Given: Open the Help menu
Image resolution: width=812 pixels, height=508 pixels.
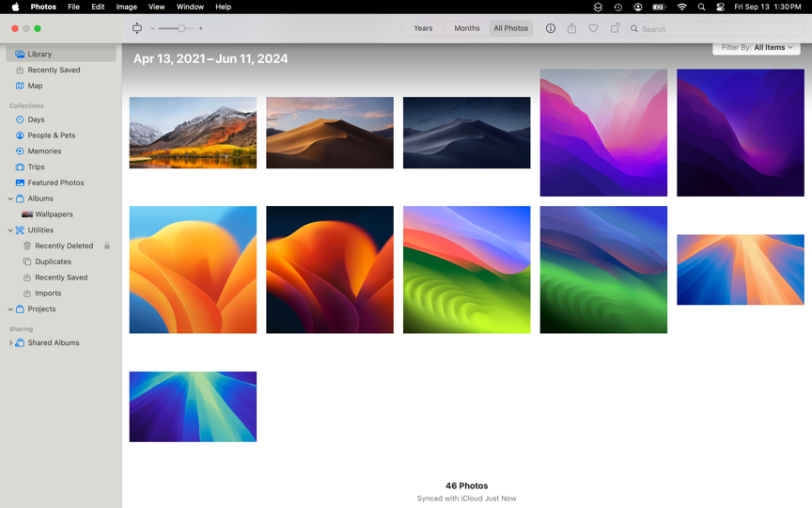Looking at the screenshot, I should point(223,7).
